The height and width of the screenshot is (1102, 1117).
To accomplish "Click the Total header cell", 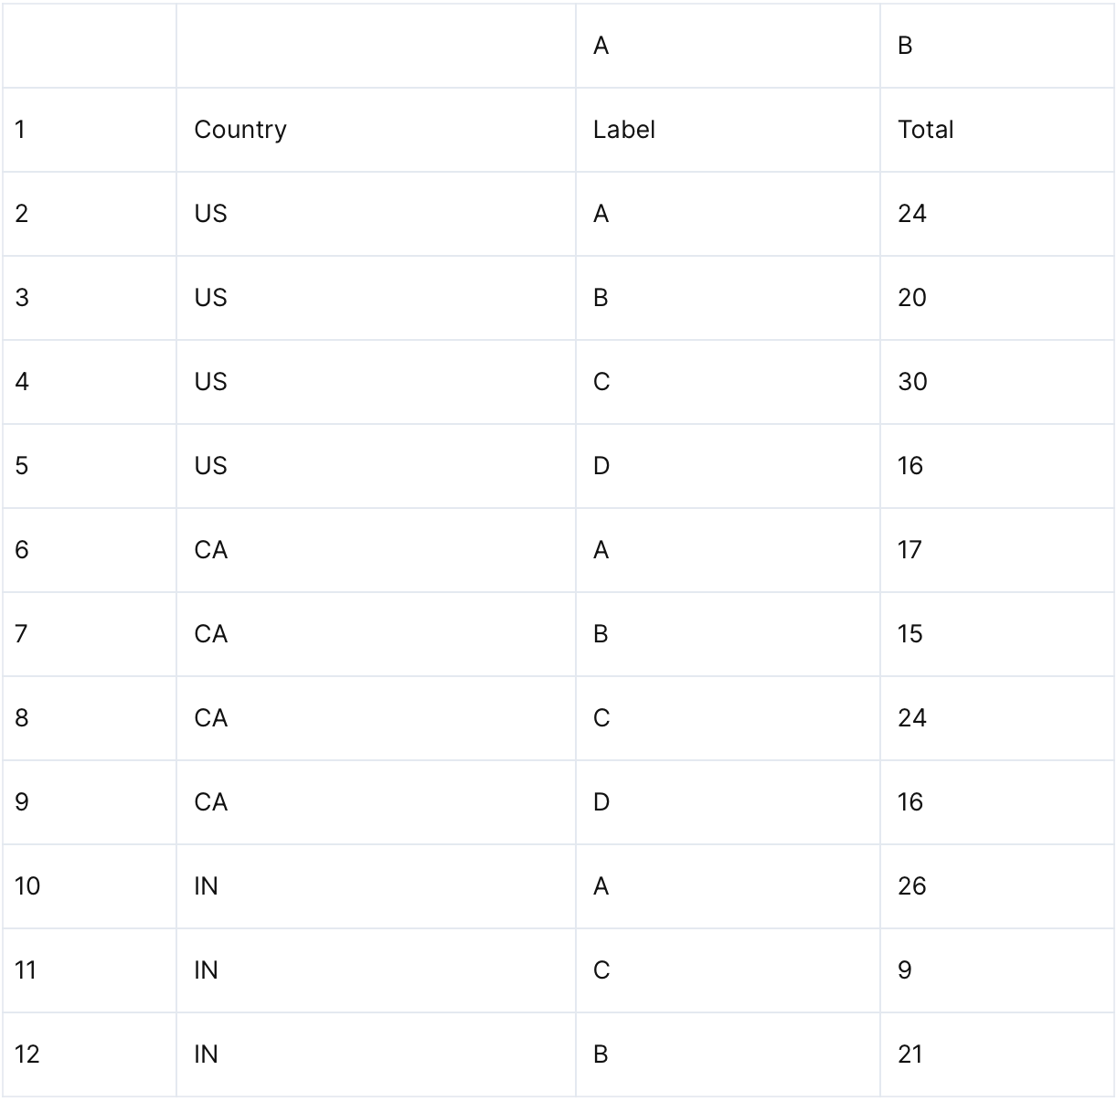I will click(996, 130).
